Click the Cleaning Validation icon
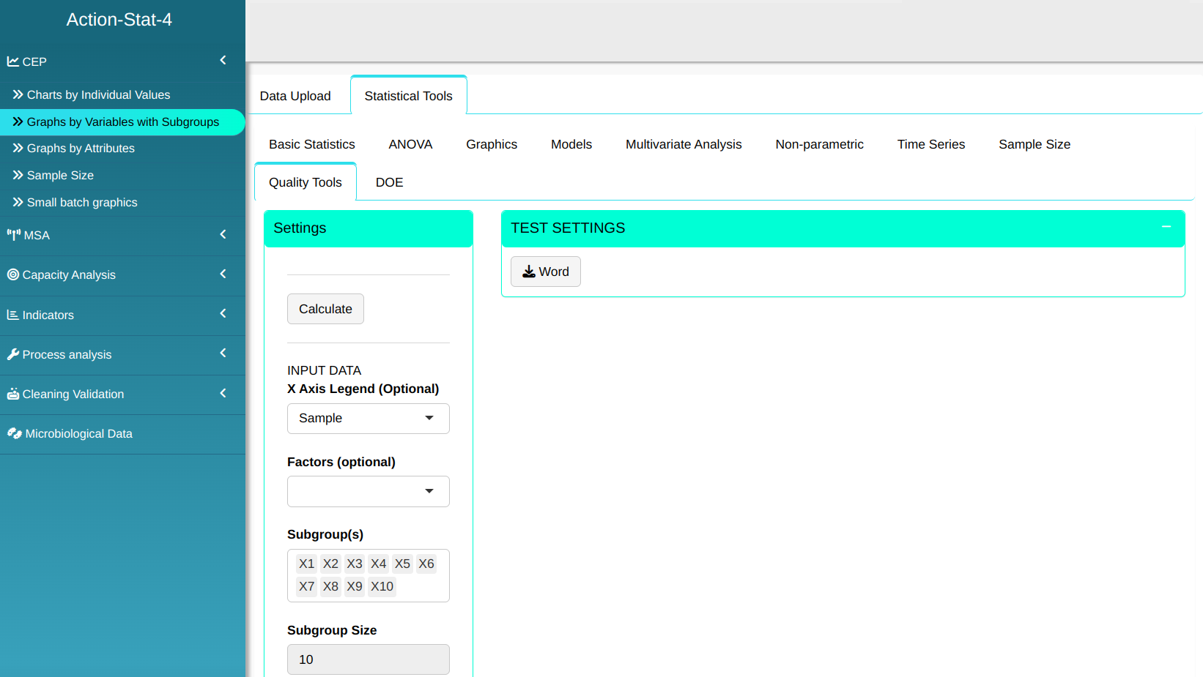This screenshot has height=677, width=1203. pos(13,394)
